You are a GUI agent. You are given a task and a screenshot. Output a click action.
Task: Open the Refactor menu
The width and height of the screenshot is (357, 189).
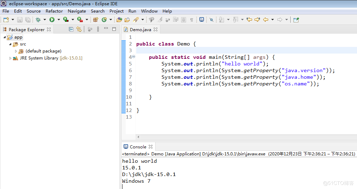[x=54, y=11]
